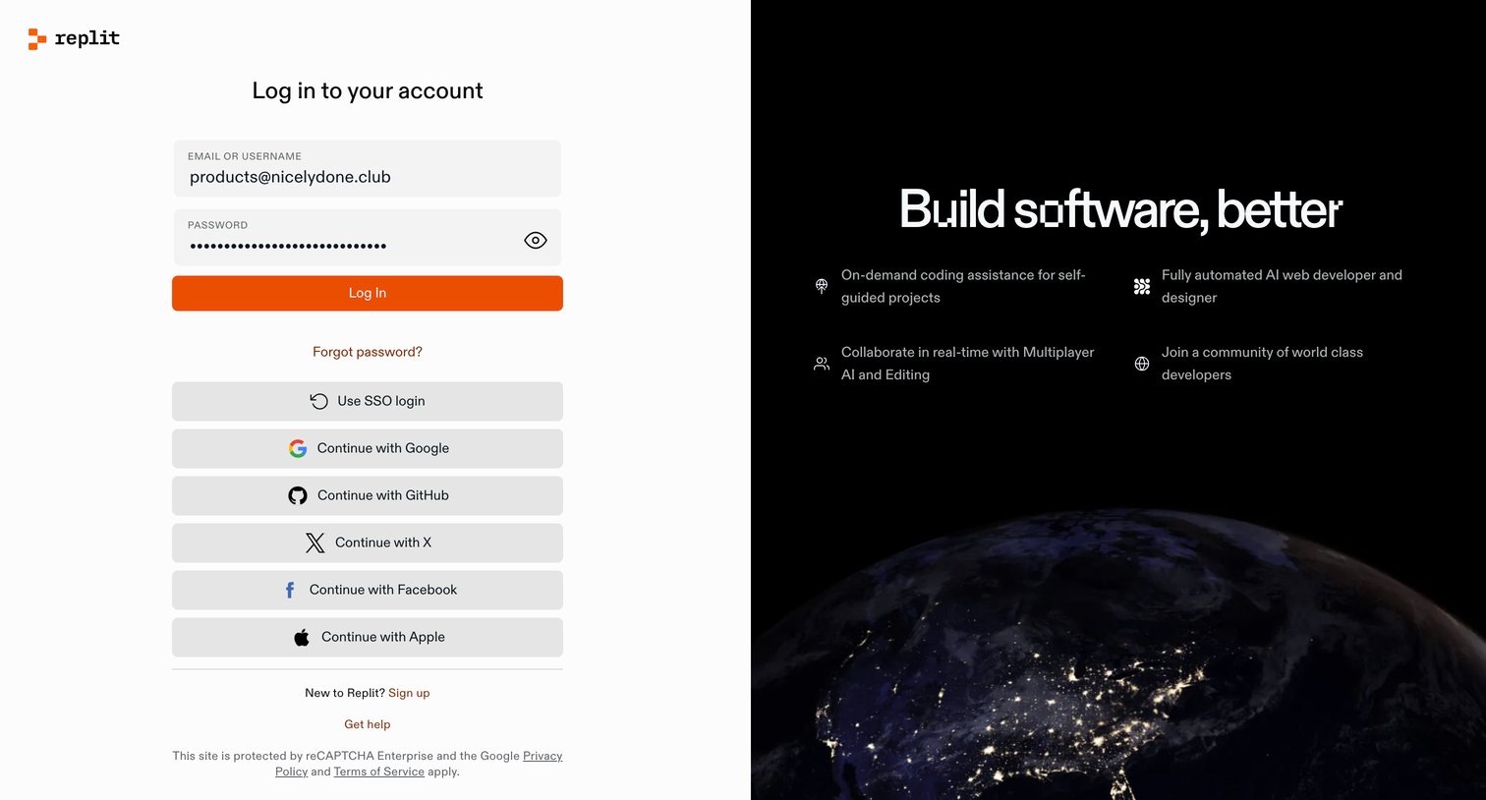This screenshot has width=1486, height=800.
Task: Click the Facebook logo icon
Action: 290,590
